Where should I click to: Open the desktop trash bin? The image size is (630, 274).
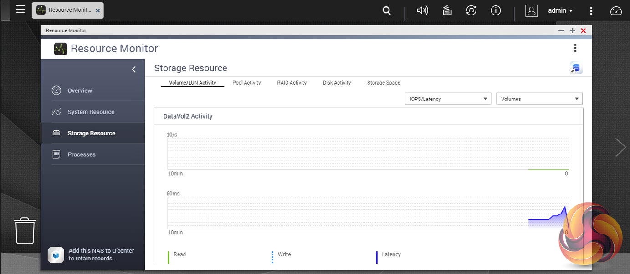click(25, 230)
